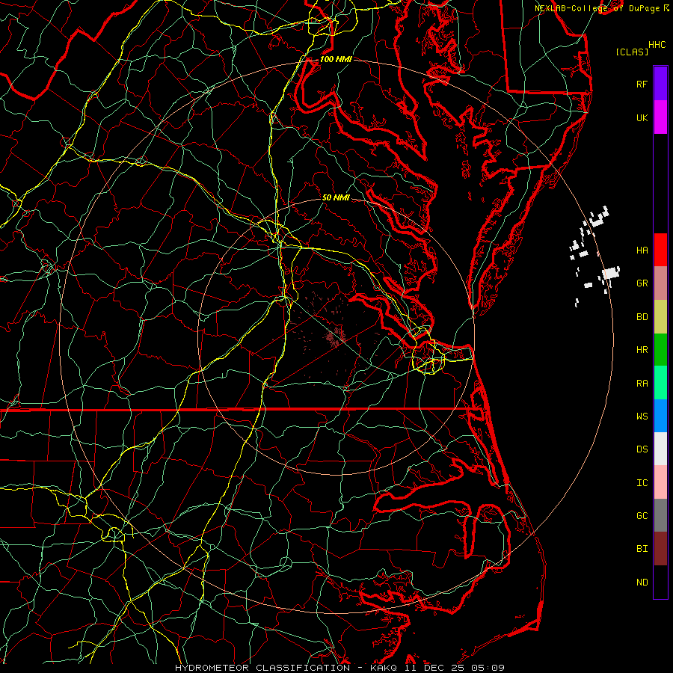Click the HA legend label
The image size is (673, 673).
642,250
